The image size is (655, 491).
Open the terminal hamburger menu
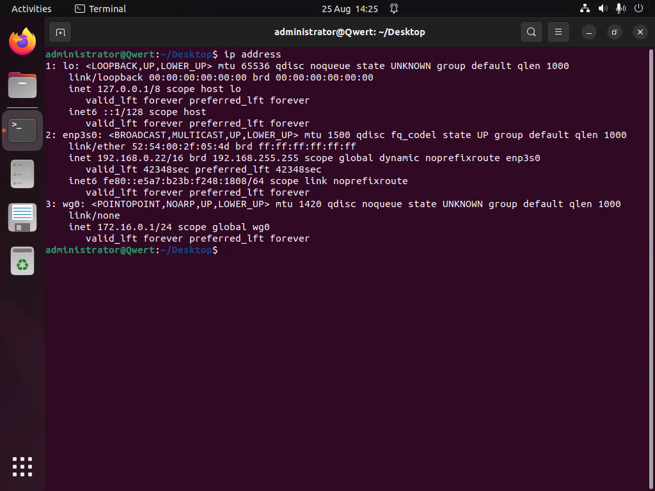pos(558,32)
